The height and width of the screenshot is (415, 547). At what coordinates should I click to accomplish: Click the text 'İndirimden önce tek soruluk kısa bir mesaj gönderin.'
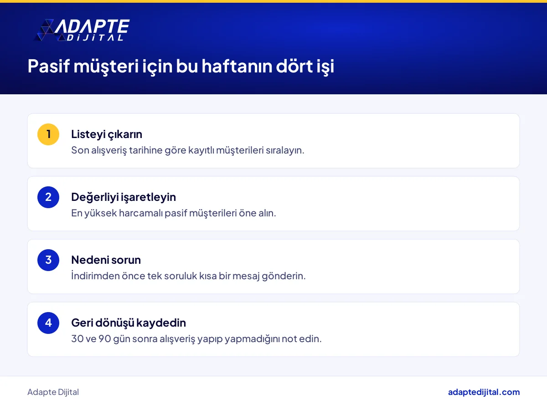point(188,276)
